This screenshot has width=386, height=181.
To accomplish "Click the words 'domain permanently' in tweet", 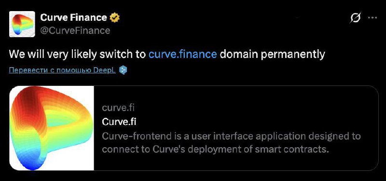I will coord(272,55).
